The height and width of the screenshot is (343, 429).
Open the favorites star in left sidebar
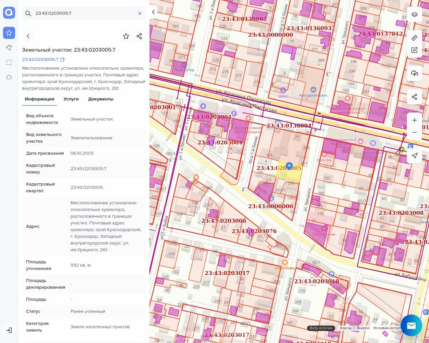(9, 33)
